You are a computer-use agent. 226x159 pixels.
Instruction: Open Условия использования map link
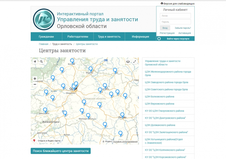tap(125, 141)
